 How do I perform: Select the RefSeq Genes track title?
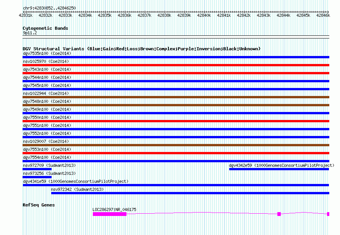tap(39, 205)
